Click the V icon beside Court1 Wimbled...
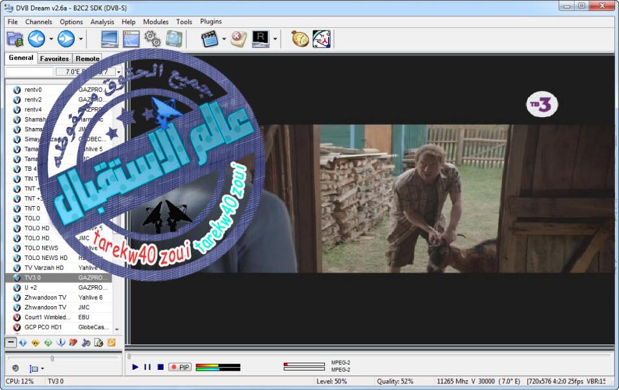The width and height of the screenshot is (619, 390). coord(17,317)
